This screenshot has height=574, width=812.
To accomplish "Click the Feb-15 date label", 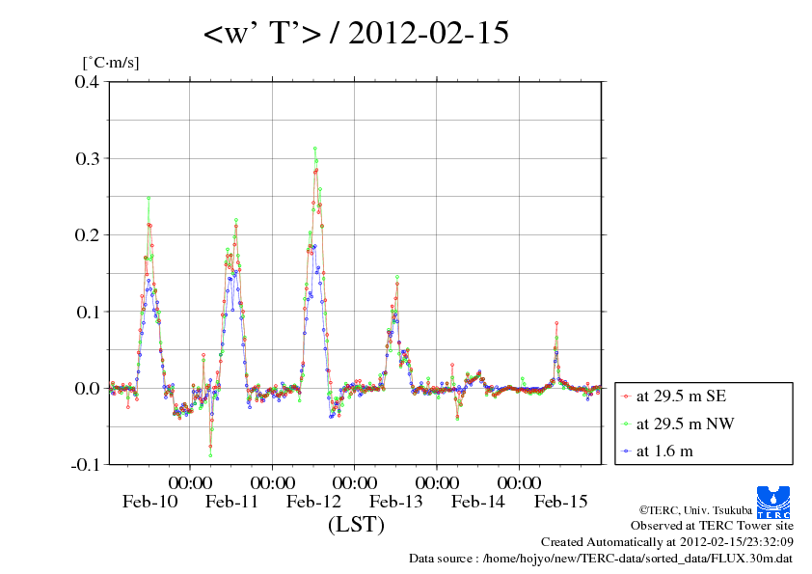I will (561, 502).
